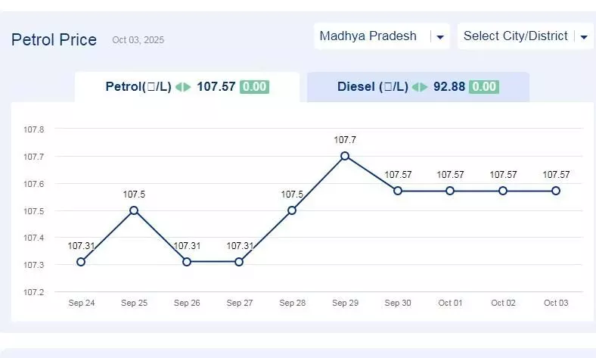The image size is (596, 358).
Task: Select the Oct 03 latest data point
Action: 556,191
